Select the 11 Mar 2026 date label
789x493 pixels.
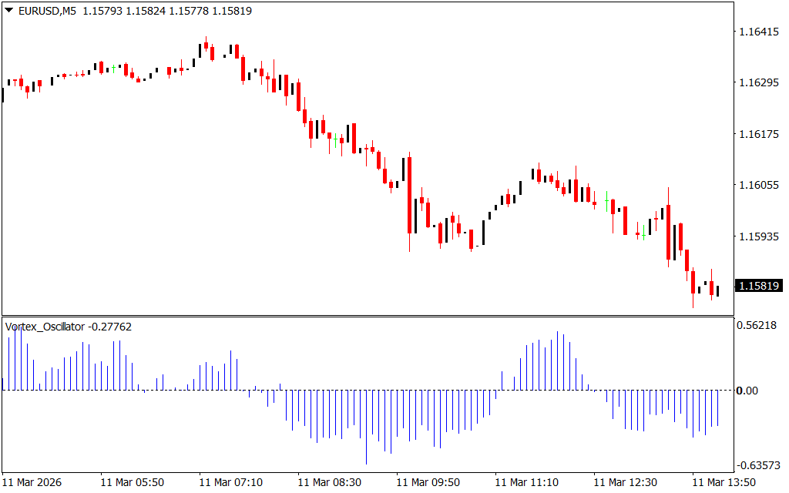coord(32,482)
